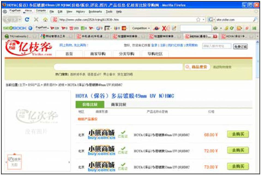
Task: Click the Alexa toolbar button
Action: click(28, 11)
